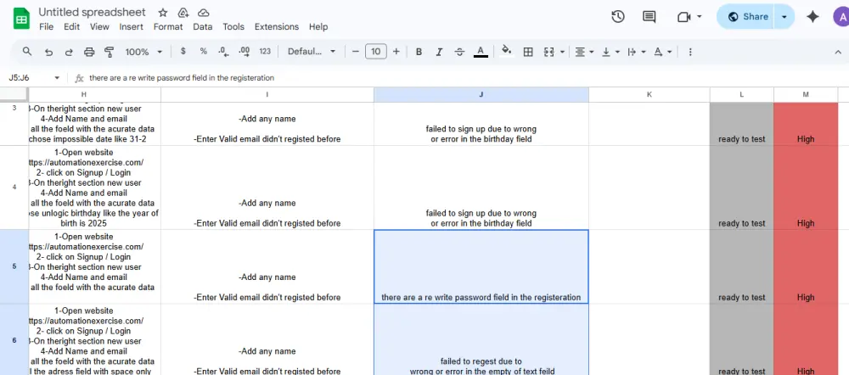Open the name box dropdown arrow
Viewport: 849px width, 375px height.
57,78
